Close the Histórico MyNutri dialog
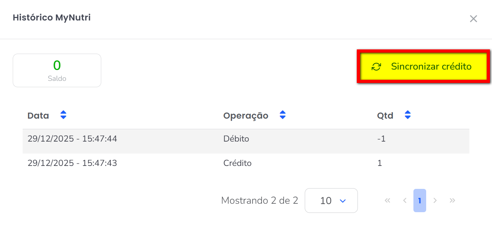The image size is (492, 245). (473, 19)
